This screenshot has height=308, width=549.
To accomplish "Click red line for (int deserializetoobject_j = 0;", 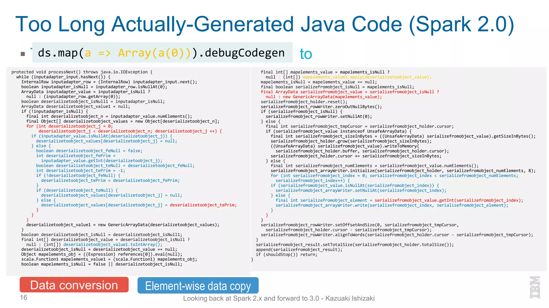I will tap(69, 126).
